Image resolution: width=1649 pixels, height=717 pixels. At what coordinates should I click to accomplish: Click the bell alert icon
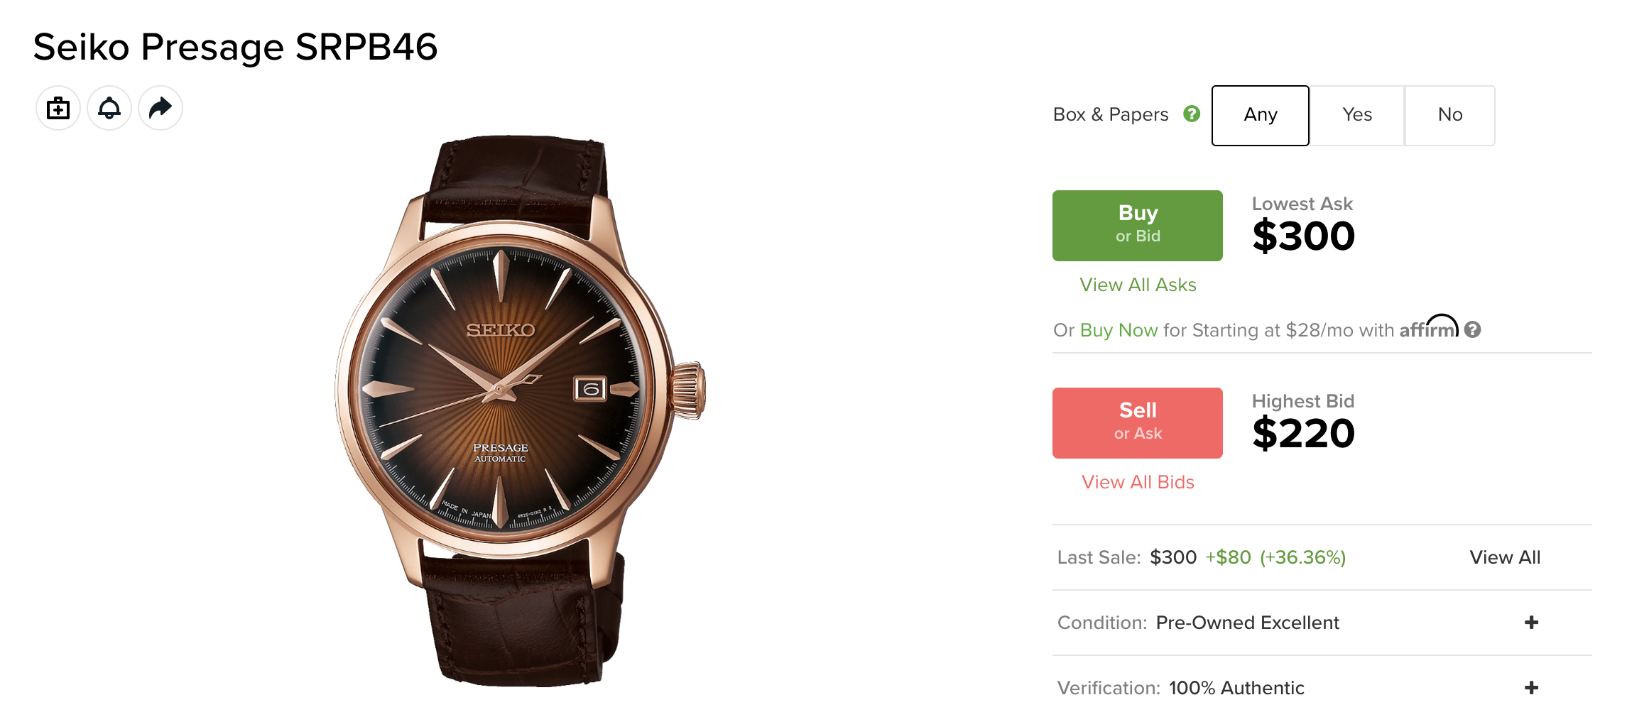pyautogui.click(x=109, y=109)
